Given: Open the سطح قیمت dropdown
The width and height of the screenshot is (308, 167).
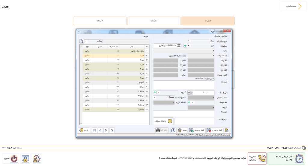Looking at the screenshot, I should coord(154,97).
